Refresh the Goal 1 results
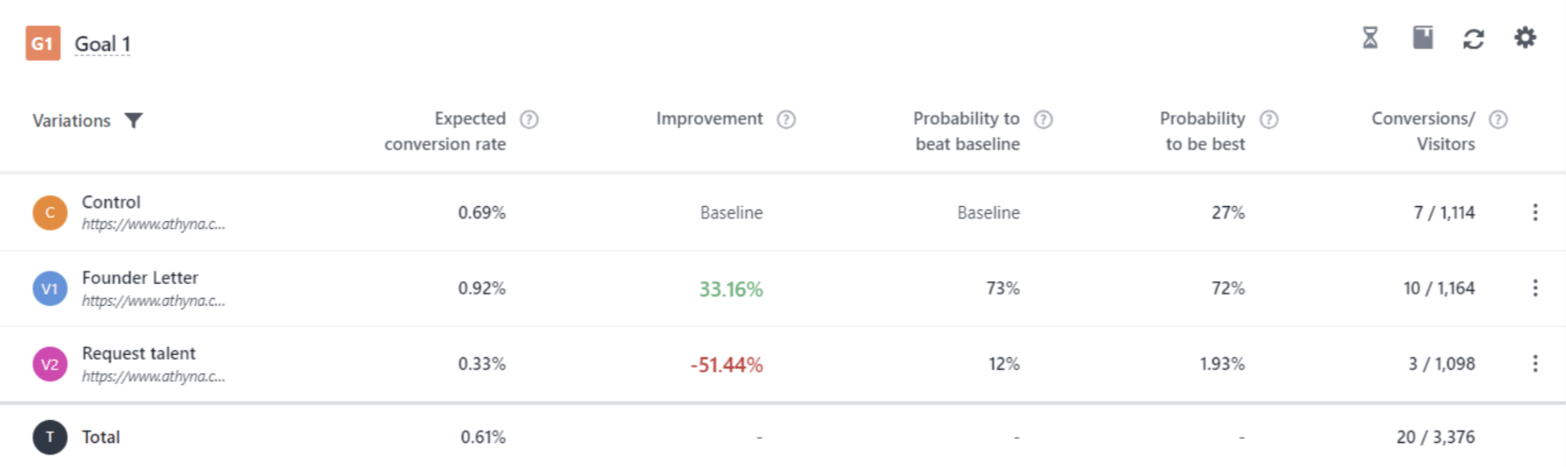The image size is (1566, 467). click(1473, 39)
